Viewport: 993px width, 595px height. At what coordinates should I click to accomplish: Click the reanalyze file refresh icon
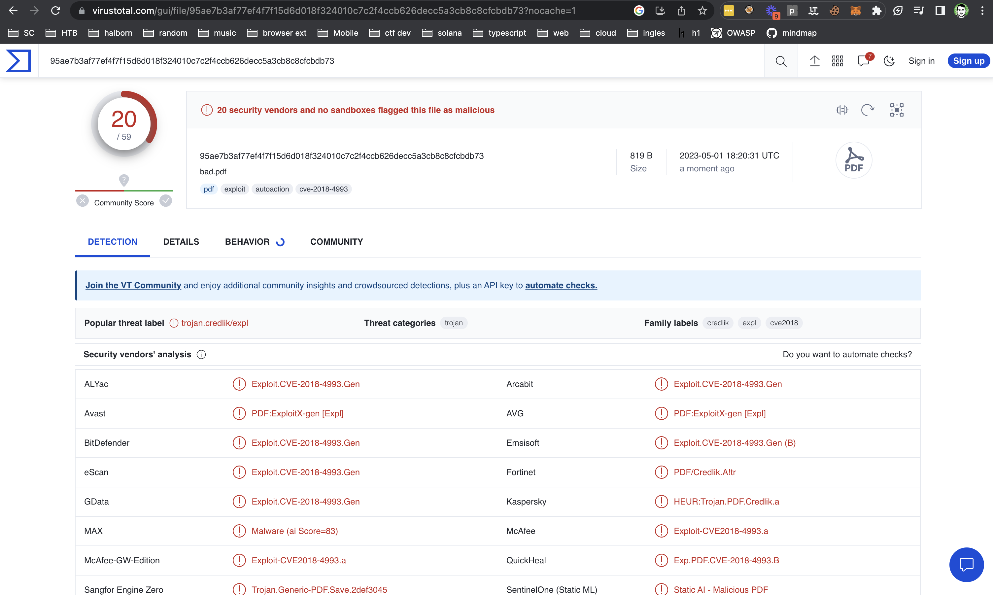click(868, 110)
